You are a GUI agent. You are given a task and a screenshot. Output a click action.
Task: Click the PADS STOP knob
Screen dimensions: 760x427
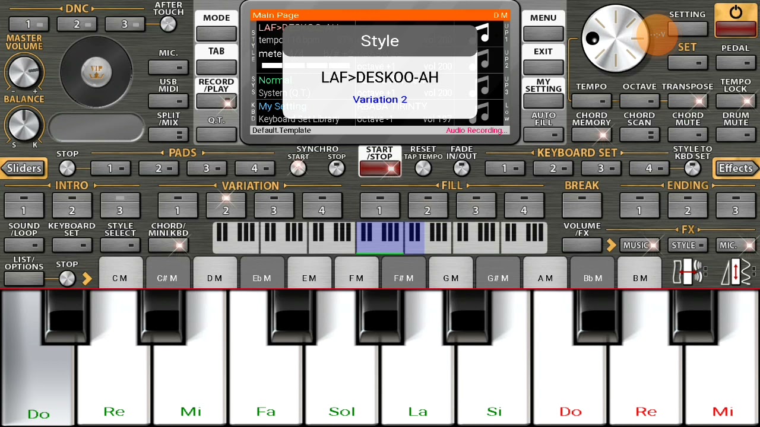click(67, 168)
